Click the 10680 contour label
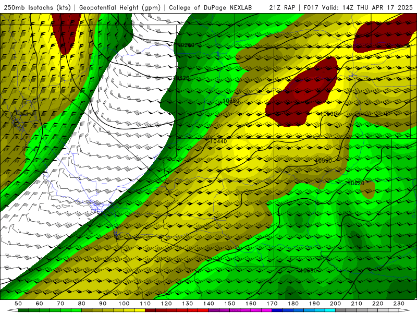 point(309,270)
